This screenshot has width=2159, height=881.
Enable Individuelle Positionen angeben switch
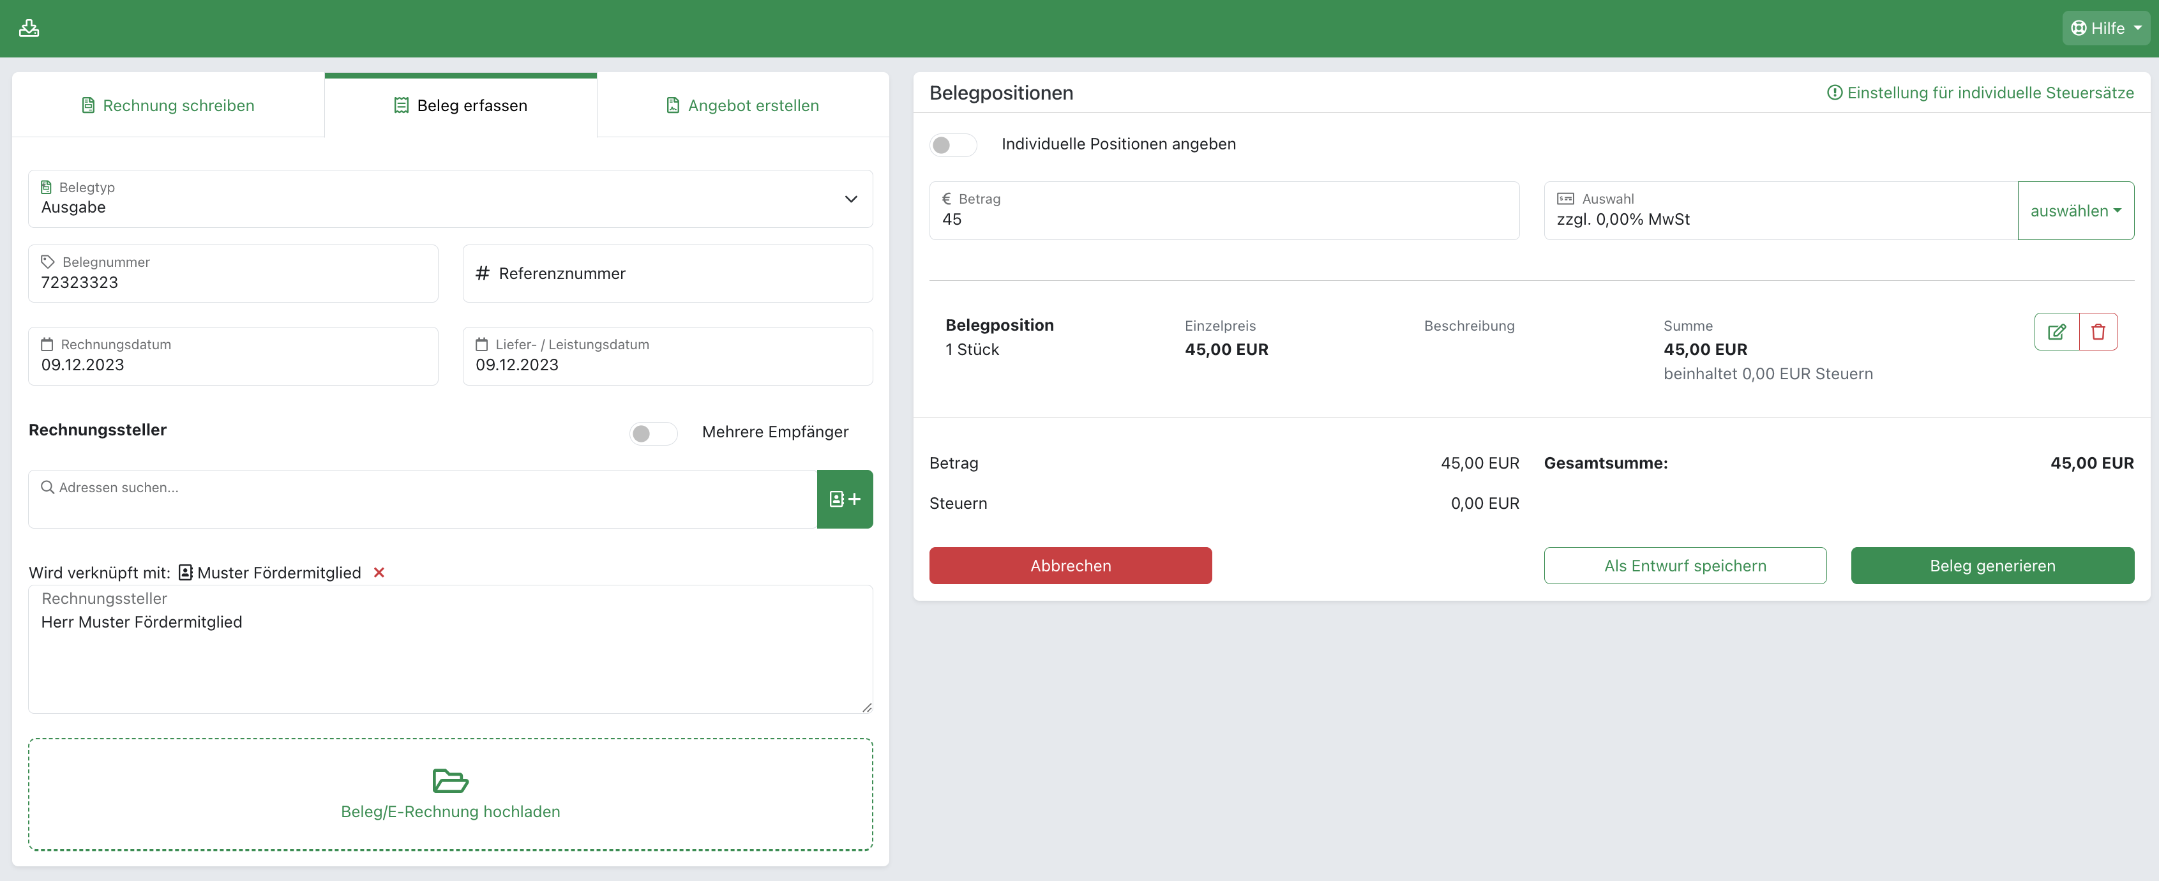952,145
